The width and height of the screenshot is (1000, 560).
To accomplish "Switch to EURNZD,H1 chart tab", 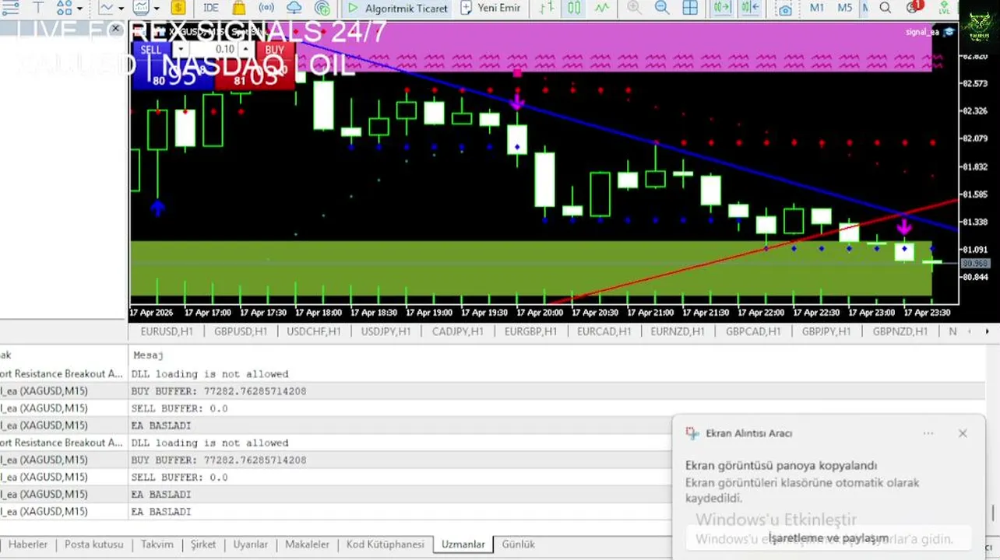I will pos(678,331).
